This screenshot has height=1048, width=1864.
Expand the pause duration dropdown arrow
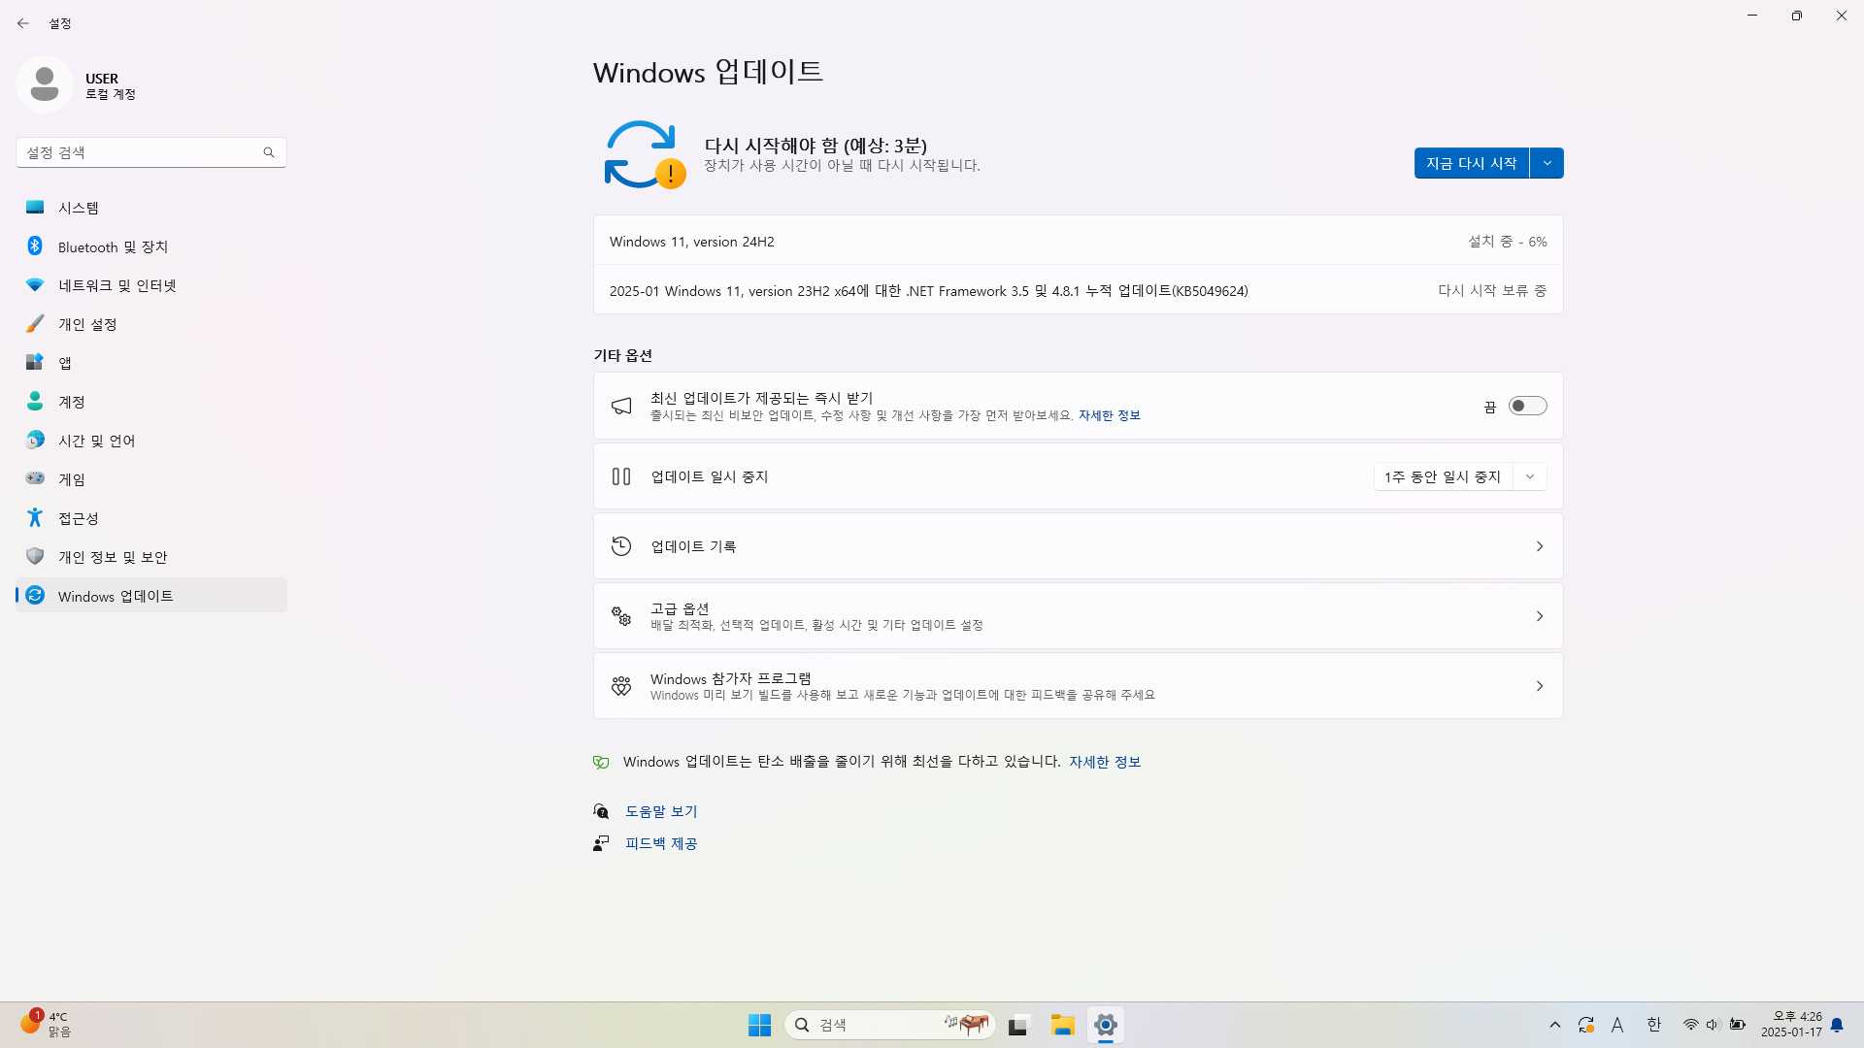1530,476
